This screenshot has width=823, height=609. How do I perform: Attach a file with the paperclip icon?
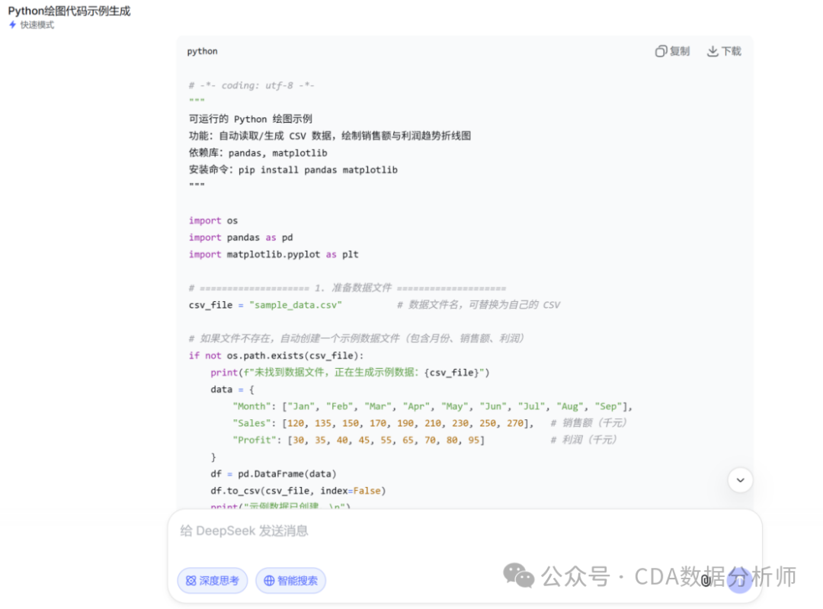[706, 580]
